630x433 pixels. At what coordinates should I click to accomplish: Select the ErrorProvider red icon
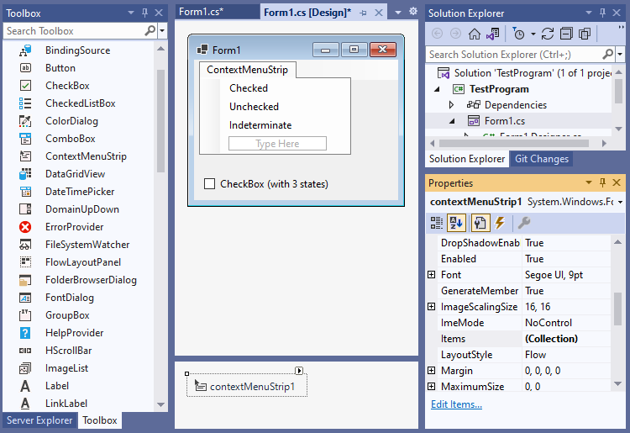pos(25,227)
